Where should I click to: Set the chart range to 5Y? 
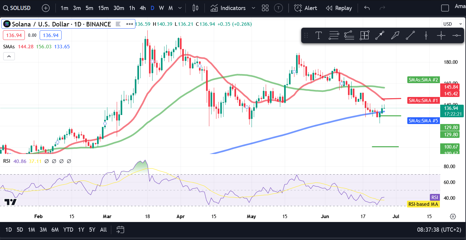pyautogui.click(x=92, y=230)
